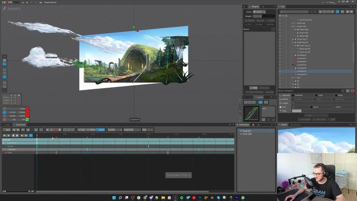Select the Shear transform tool
The height and width of the screenshot is (201, 357).
point(4,119)
